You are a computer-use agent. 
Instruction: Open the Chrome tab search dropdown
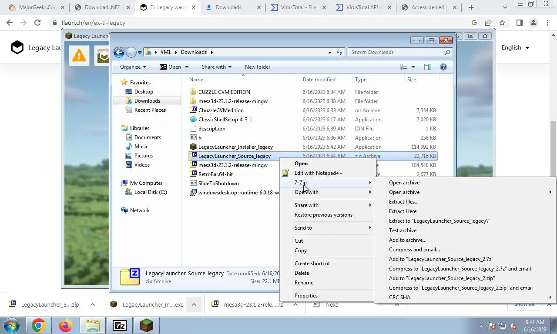(x=505, y=7)
